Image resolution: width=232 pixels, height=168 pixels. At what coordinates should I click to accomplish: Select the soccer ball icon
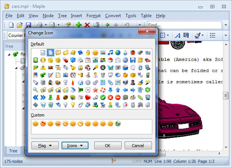(88, 68)
